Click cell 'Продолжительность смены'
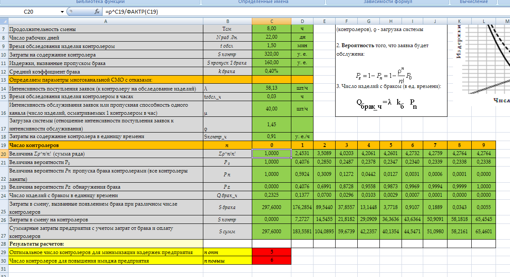Viewport: 510px width, 277px height. tap(106, 29)
